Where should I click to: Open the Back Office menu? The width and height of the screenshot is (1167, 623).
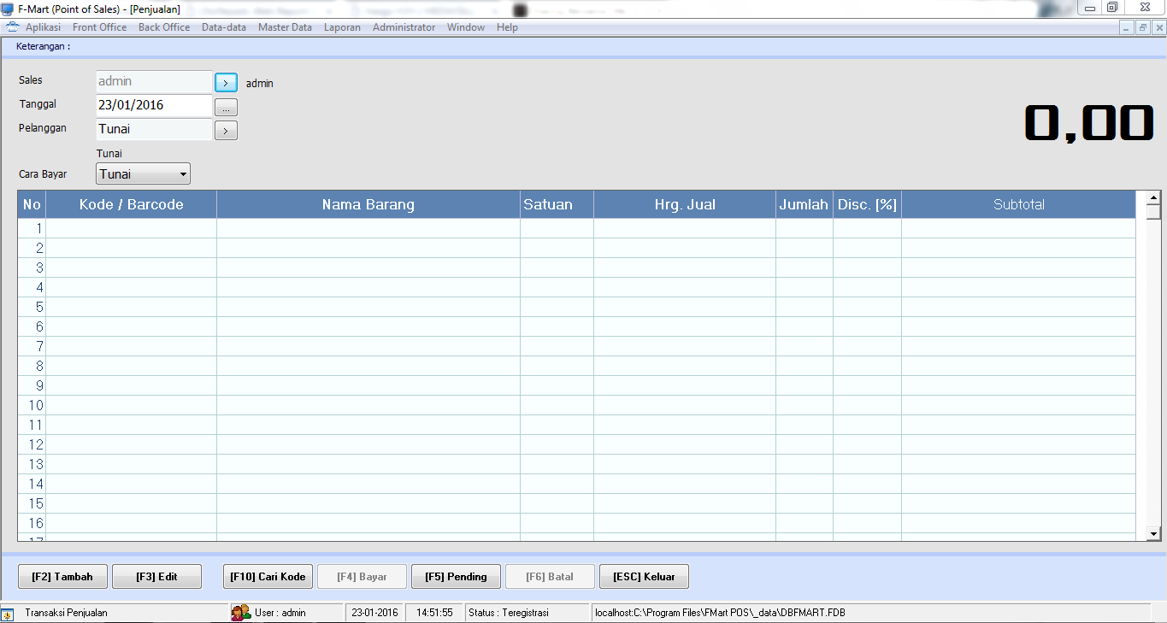coord(164,27)
